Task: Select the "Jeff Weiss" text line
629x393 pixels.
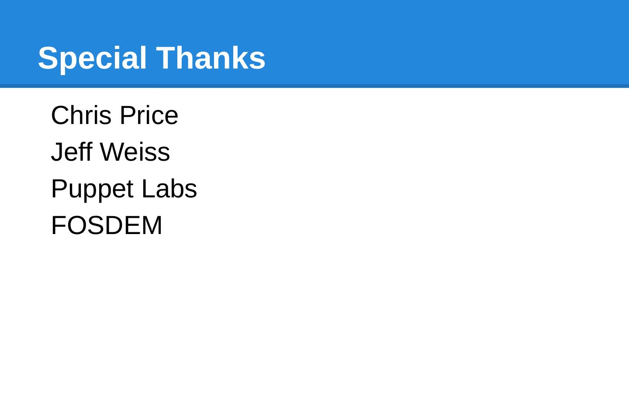Action: coord(110,152)
